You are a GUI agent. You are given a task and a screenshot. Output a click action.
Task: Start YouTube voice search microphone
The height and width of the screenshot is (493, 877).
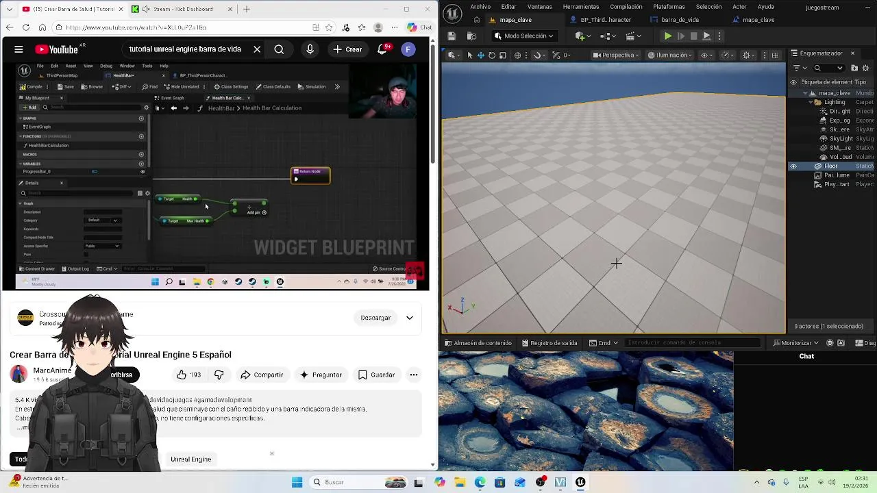coord(310,49)
